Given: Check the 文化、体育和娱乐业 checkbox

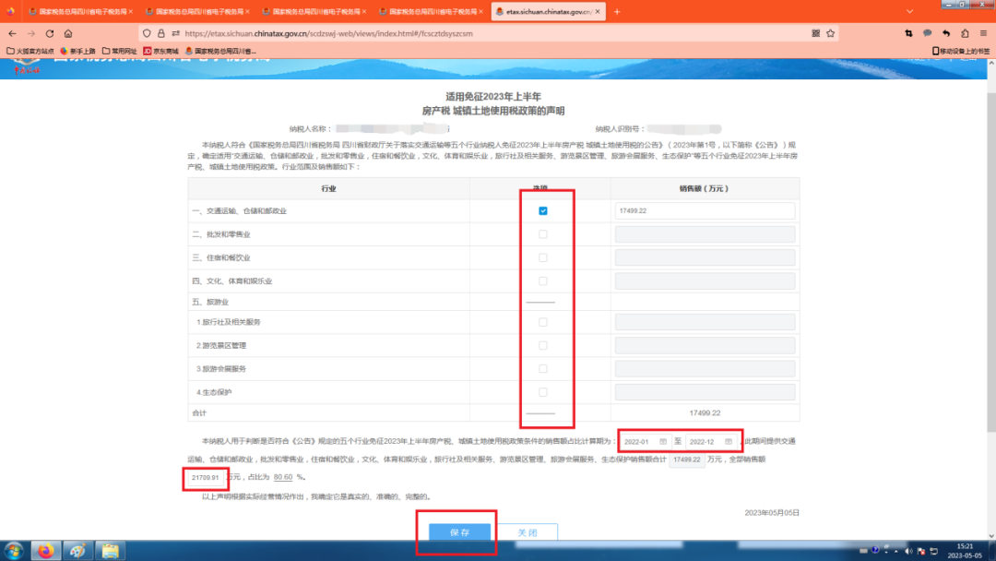Looking at the screenshot, I should (x=543, y=280).
